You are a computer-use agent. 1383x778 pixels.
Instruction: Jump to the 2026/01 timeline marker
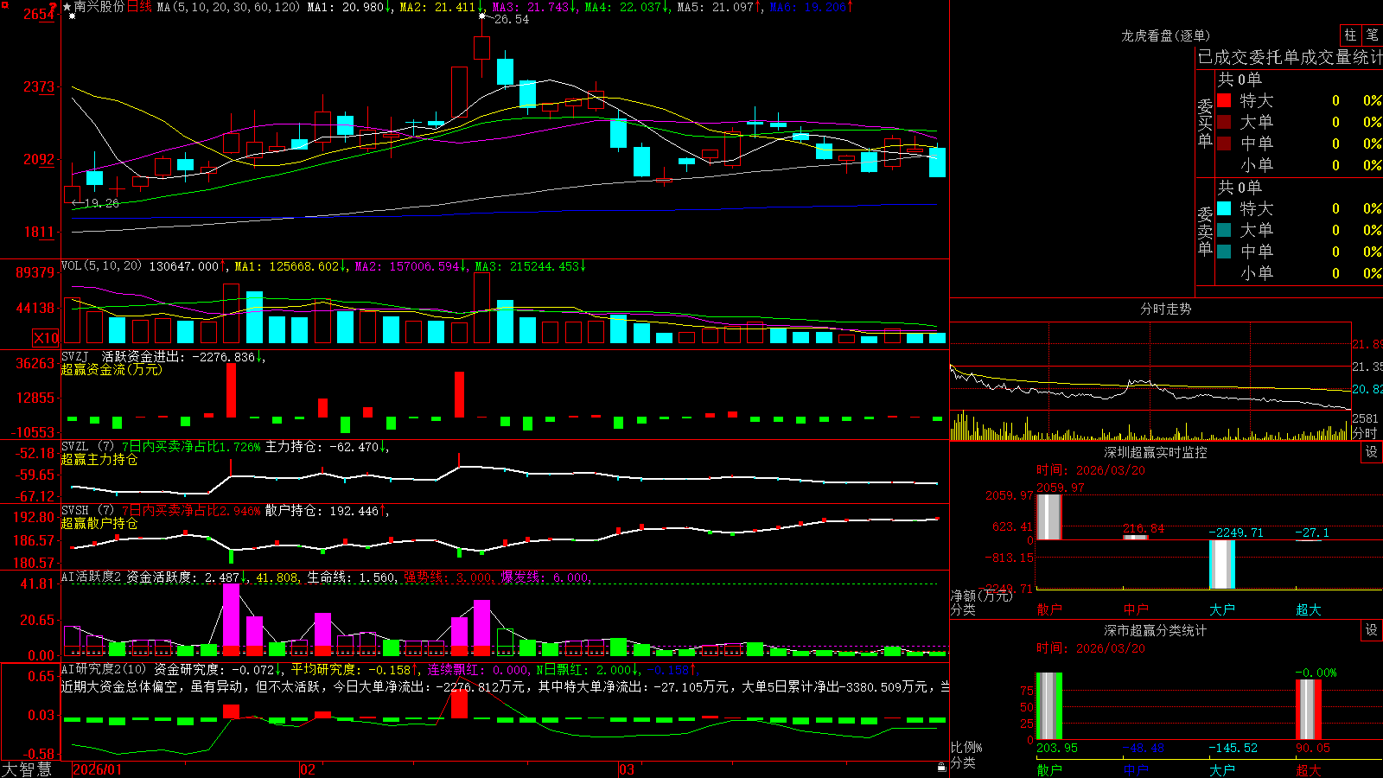pos(97,769)
